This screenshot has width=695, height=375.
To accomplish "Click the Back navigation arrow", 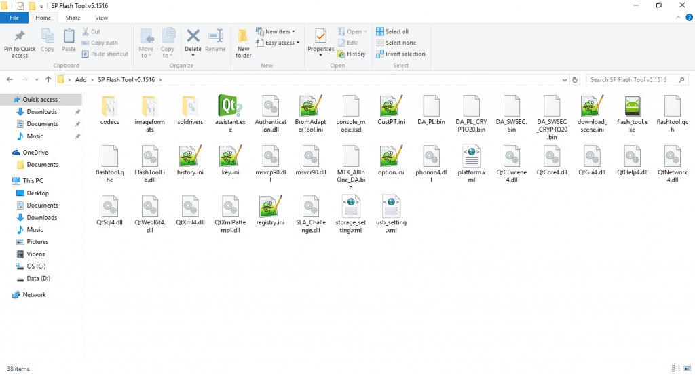I will [x=10, y=80].
